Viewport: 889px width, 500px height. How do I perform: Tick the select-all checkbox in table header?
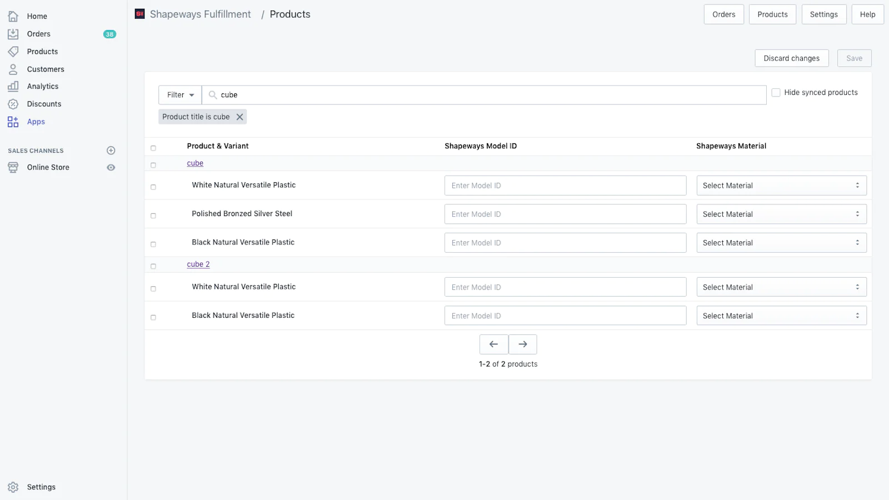pyautogui.click(x=153, y=148)
